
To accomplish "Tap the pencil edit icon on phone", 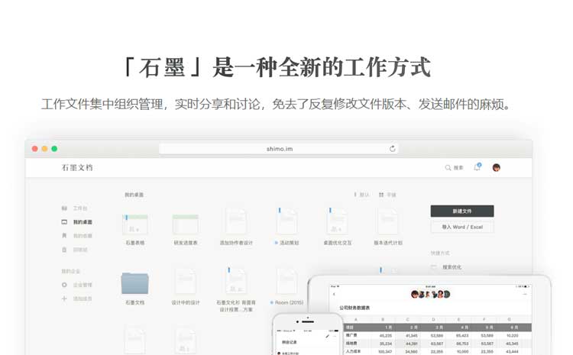I will (328, 336).
